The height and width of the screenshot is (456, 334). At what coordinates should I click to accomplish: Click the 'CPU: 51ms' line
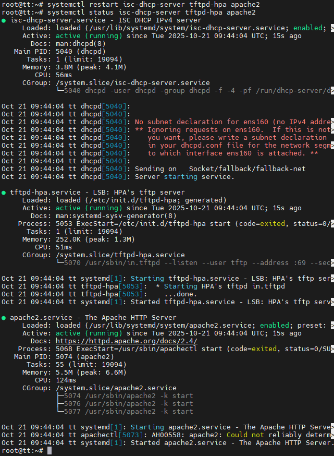pyautogui.click(x=53, y=247)
